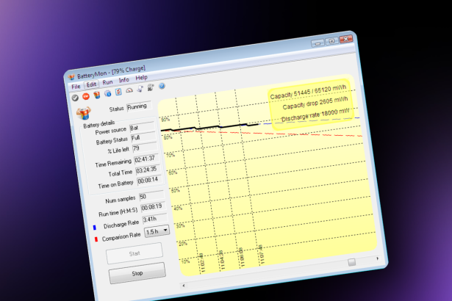
Task: Click the 50% axis label on graph
Action: pyautogui.click(x=175, y=190)
